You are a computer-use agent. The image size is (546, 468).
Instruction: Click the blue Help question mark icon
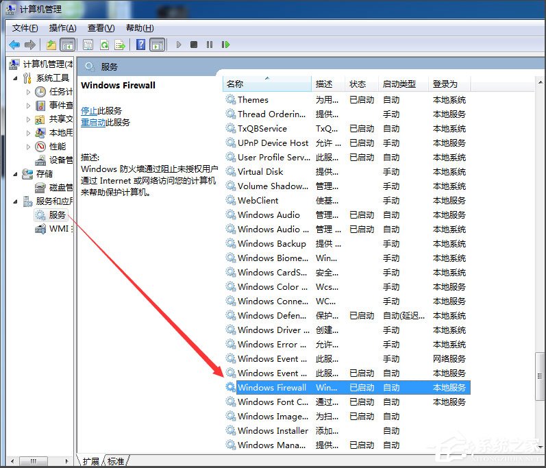(x=140, y=45)
